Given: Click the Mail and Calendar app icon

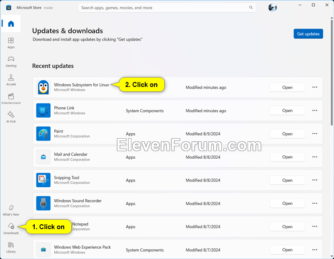Looking at the screenshot, I should tap(43, 157).
